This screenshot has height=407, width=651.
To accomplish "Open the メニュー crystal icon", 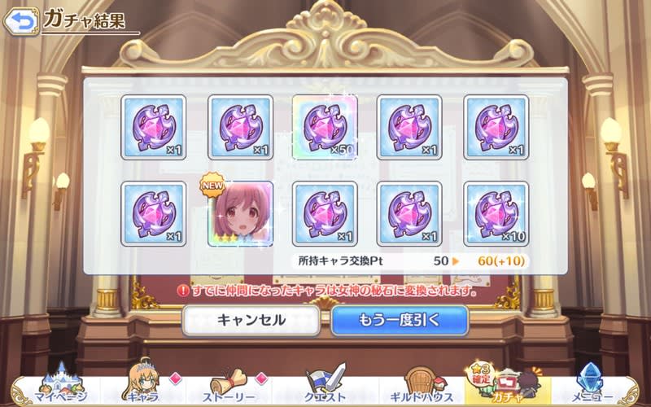I will tap(592, 386).
